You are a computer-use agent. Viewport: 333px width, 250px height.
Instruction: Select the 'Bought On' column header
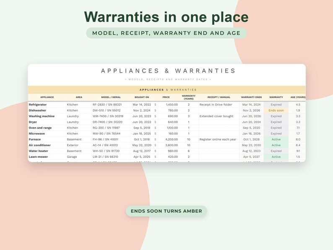pos(142,97)
